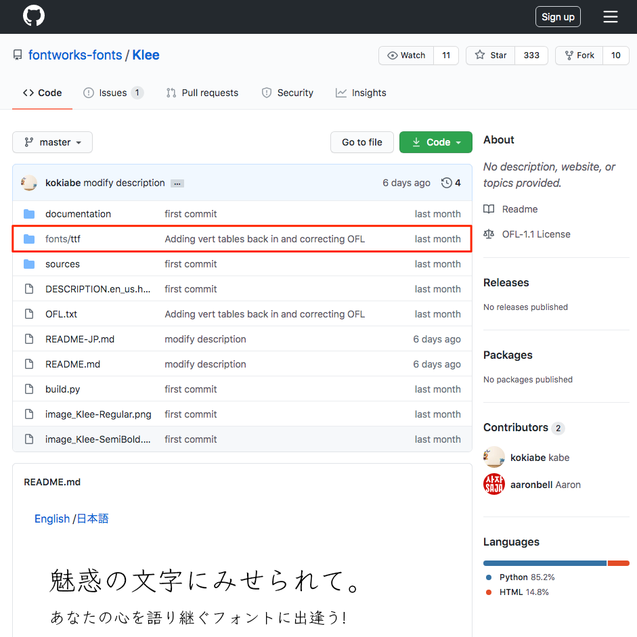Open the README.md file in list

click(x=72, y=364)
